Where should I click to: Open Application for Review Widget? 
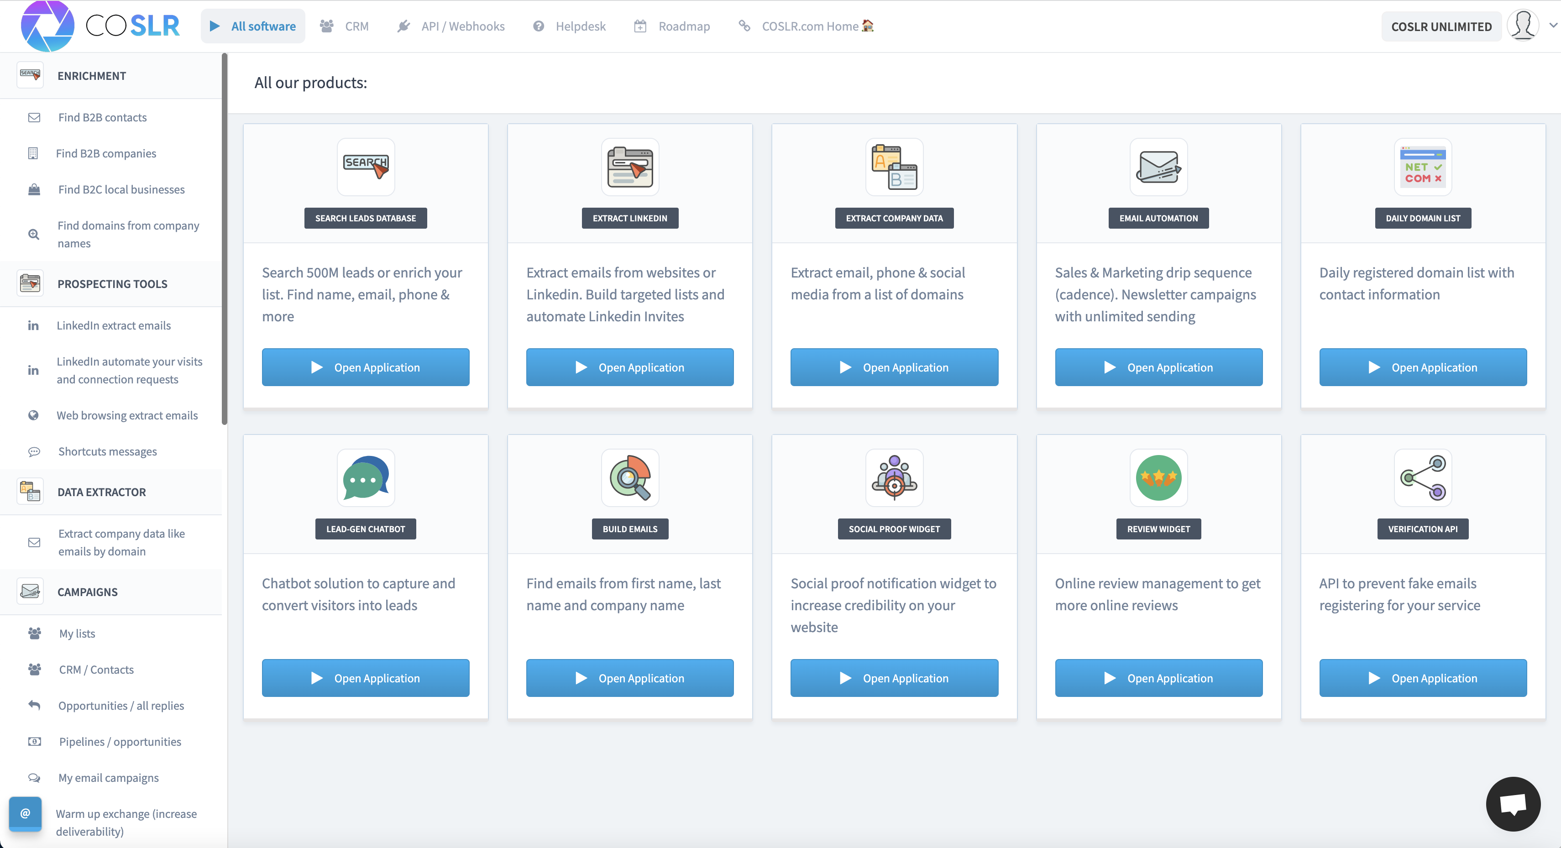tap(1158, 678)
